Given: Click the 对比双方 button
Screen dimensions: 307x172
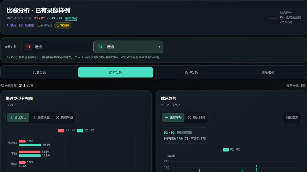Looking at the screenshot, I should [292, 117].
